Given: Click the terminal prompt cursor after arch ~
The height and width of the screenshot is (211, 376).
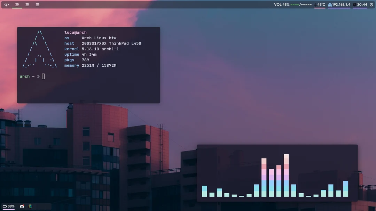Looking at the screenshot, I should 43,76.
